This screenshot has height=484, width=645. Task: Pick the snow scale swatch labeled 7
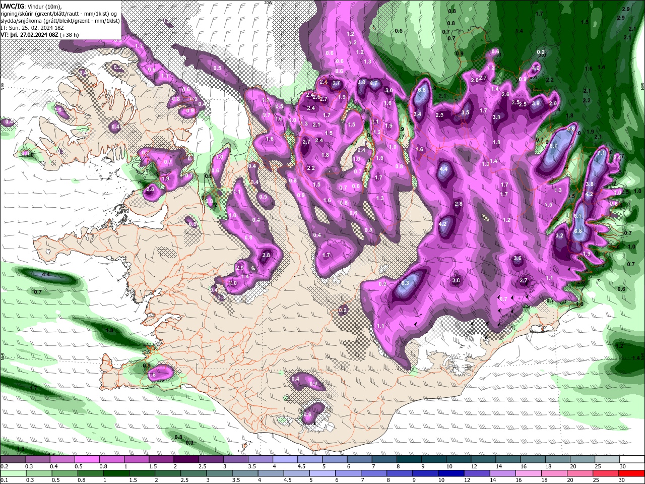pyautogui.click(x=383, y=459)
